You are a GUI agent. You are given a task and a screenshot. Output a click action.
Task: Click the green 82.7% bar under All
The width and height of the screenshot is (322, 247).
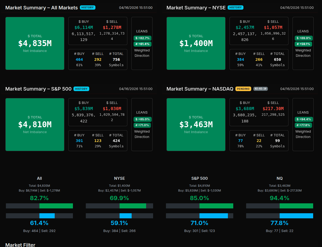[x=56, y=206]
